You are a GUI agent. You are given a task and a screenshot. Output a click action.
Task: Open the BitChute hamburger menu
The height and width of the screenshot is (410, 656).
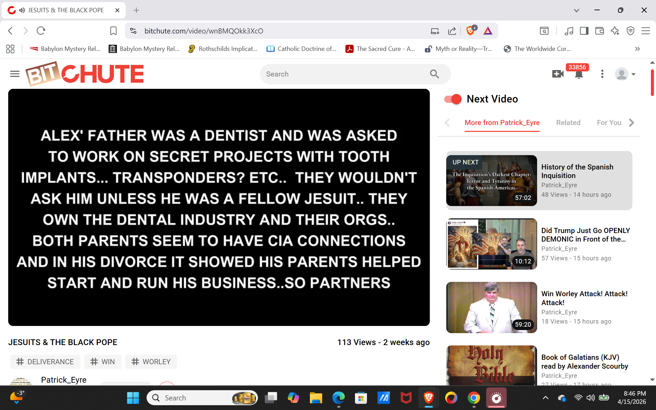[x=15, y=74]
